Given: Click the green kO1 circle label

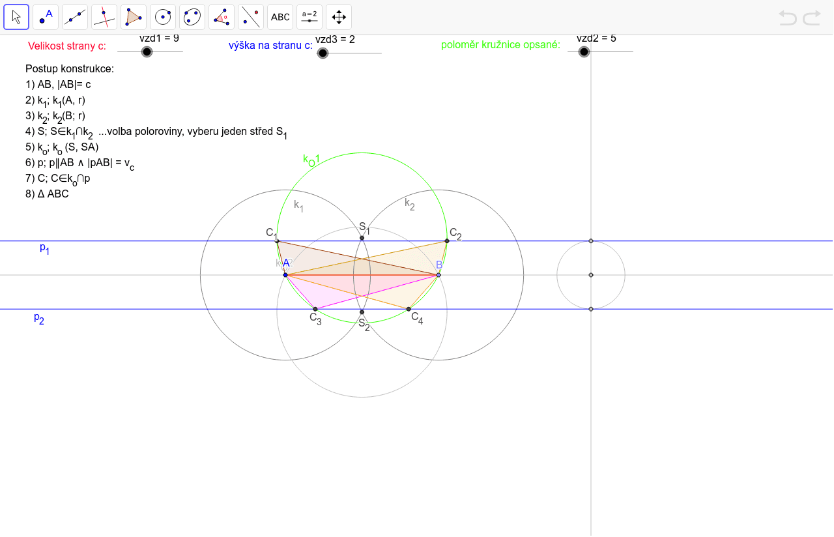Looking at the screenshot, I should click(311, 160).
